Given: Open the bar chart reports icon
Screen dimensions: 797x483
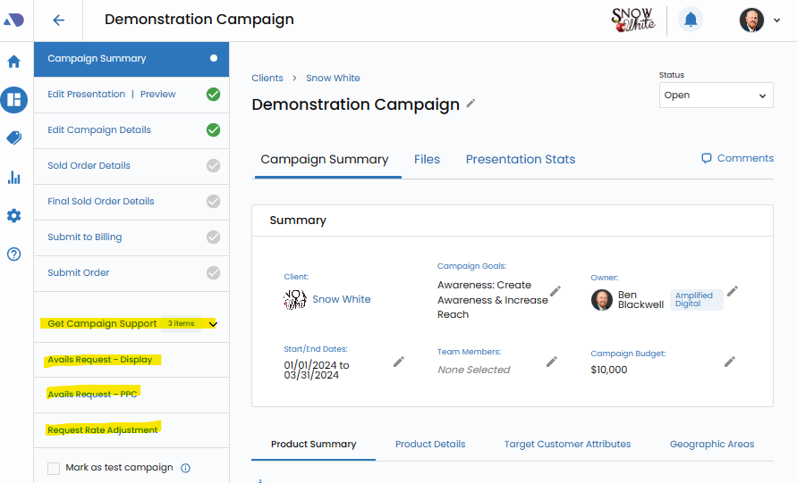Looking at the screenshot, I should click(13, 177).
